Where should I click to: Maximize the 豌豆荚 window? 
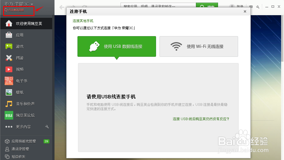tap(273, 7)
